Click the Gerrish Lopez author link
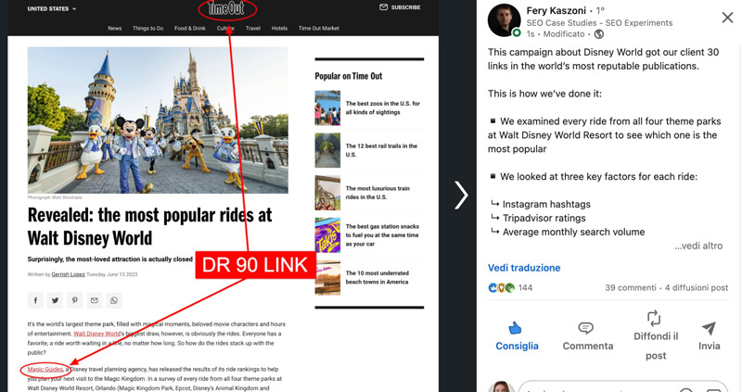The height and width of the screenshot is (392, 742). 68,274
